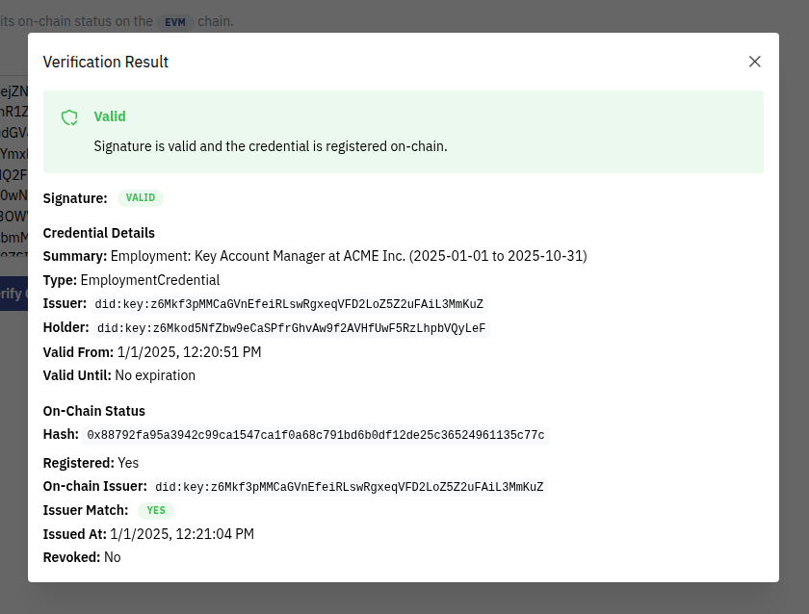
Task: Click the green shield verification icon
Action: click(x=68, y=116)
